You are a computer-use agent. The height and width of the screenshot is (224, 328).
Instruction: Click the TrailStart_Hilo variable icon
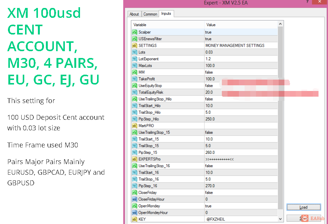(x=135, y=106)
